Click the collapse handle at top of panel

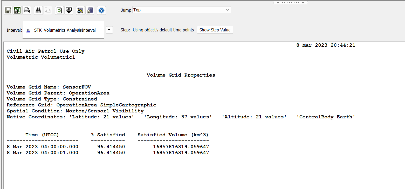(x=291, y=3)
